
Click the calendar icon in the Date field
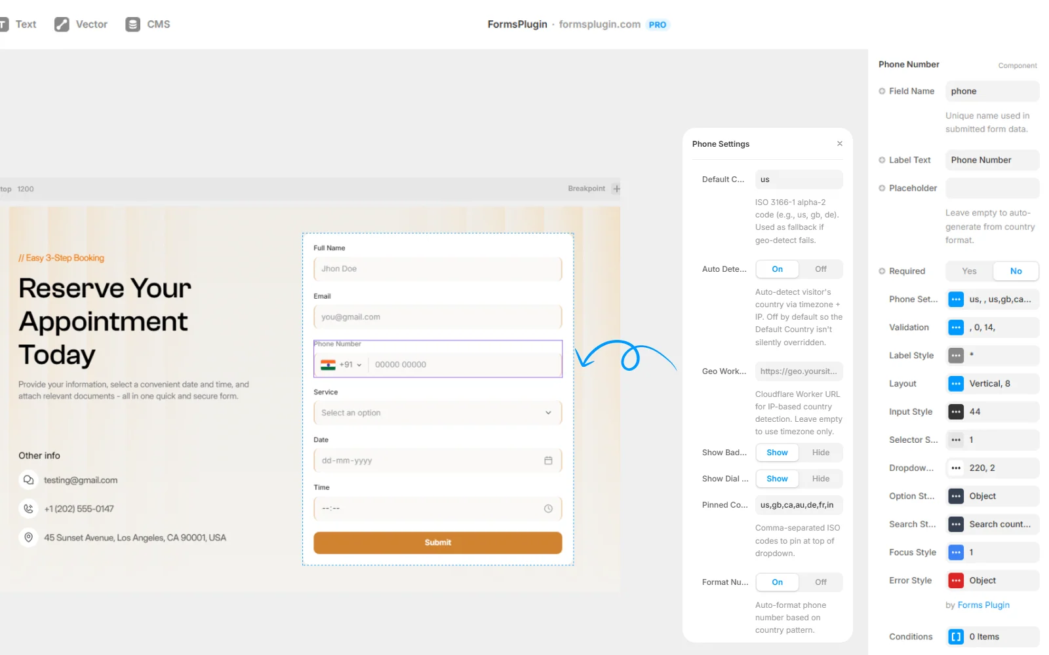point(549,460)
